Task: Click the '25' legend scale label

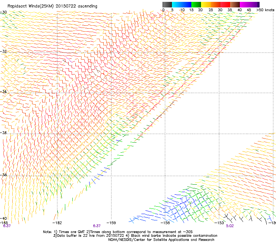Action: 211,10
